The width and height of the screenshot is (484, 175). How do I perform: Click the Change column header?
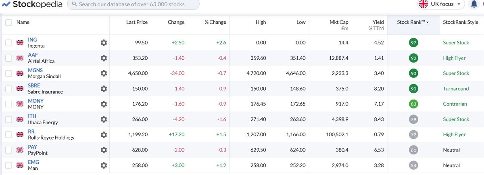coord(176,22)
